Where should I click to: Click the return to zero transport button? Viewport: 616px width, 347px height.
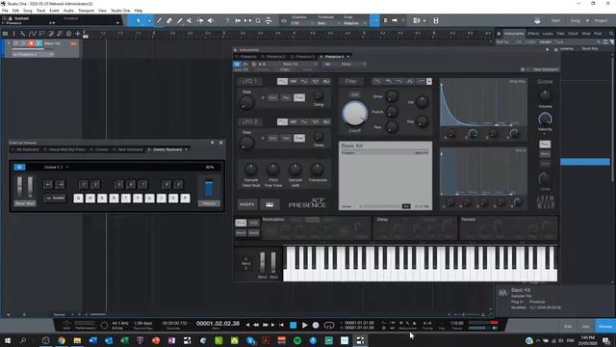pyautogui.click(x=281, y=325)
